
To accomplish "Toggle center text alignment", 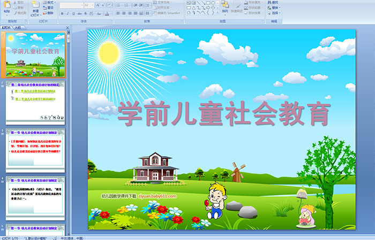I will click(124, 13).
